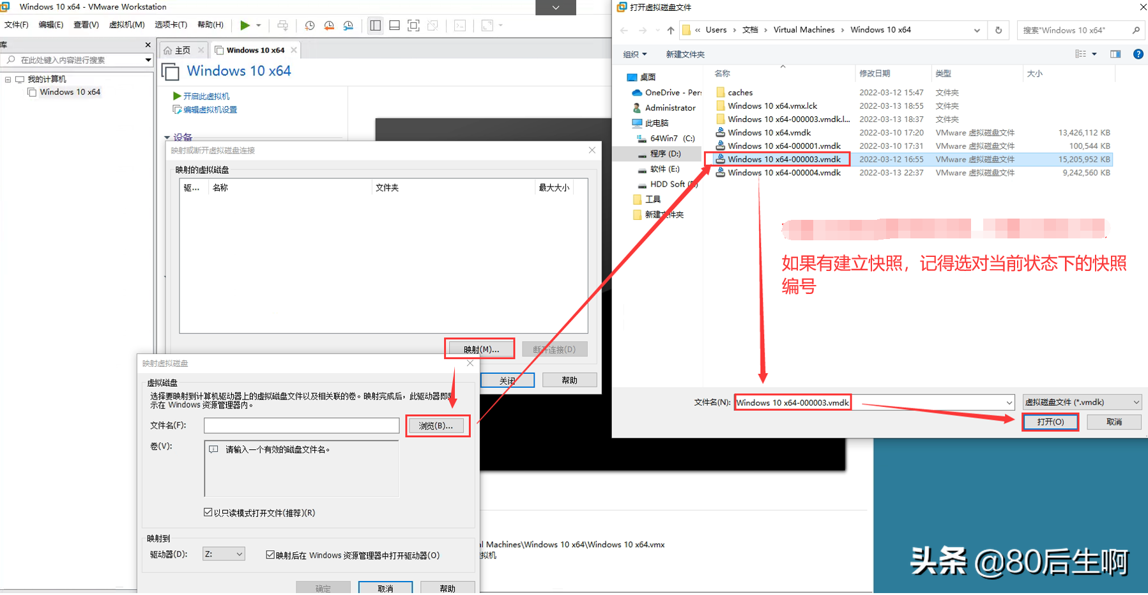Click the 开启此虚拟机 link
Viewport: 1148px width, 595px height.
(206, 96)
